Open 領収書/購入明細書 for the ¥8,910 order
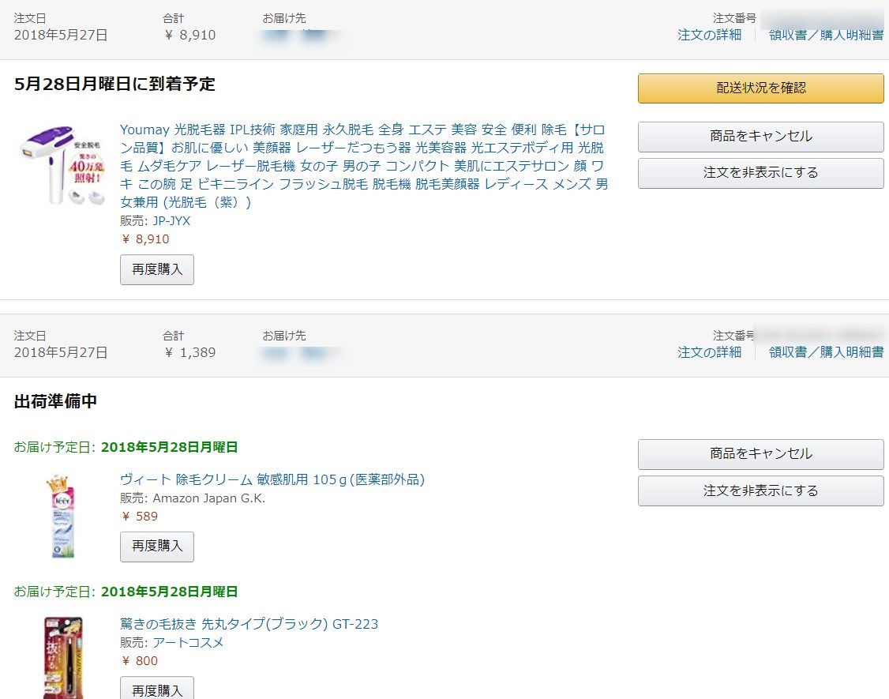Viewport: 889px width, 699px height. (826, 35)
